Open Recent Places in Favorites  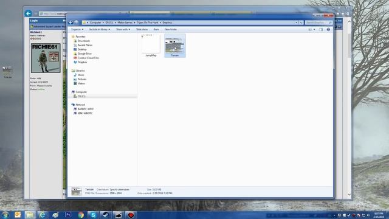click(x=85, y=45)
